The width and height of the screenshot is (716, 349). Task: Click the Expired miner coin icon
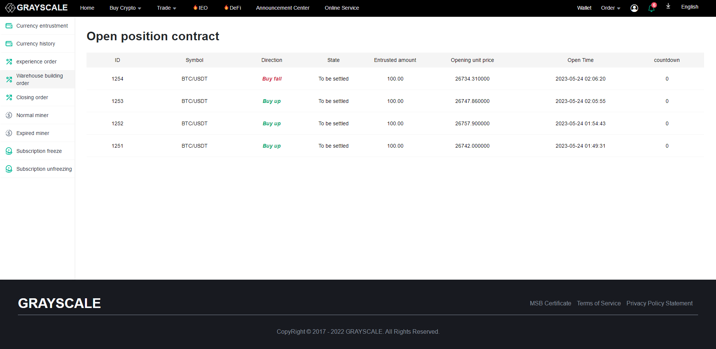click(x=9, y=133)
